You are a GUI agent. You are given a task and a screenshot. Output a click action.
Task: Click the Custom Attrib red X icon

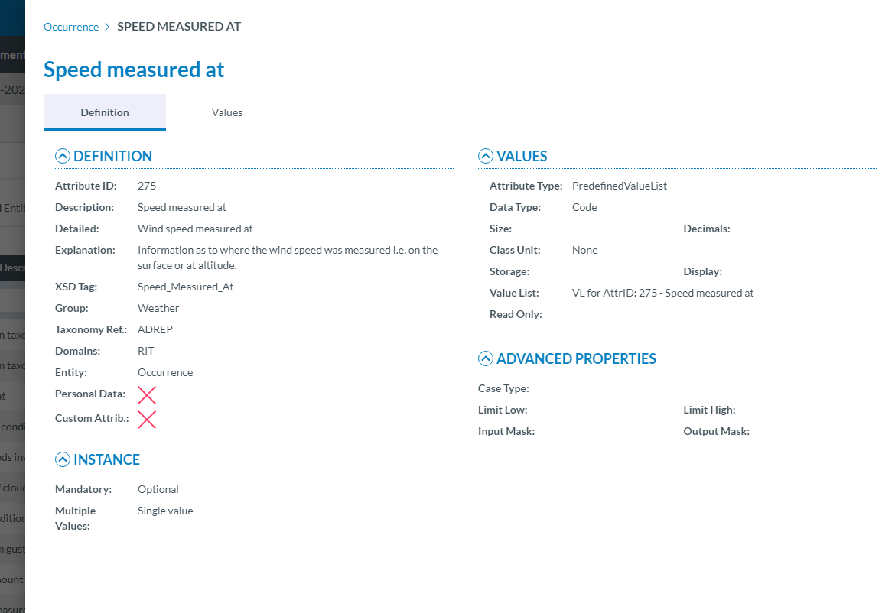pos(147,420)
